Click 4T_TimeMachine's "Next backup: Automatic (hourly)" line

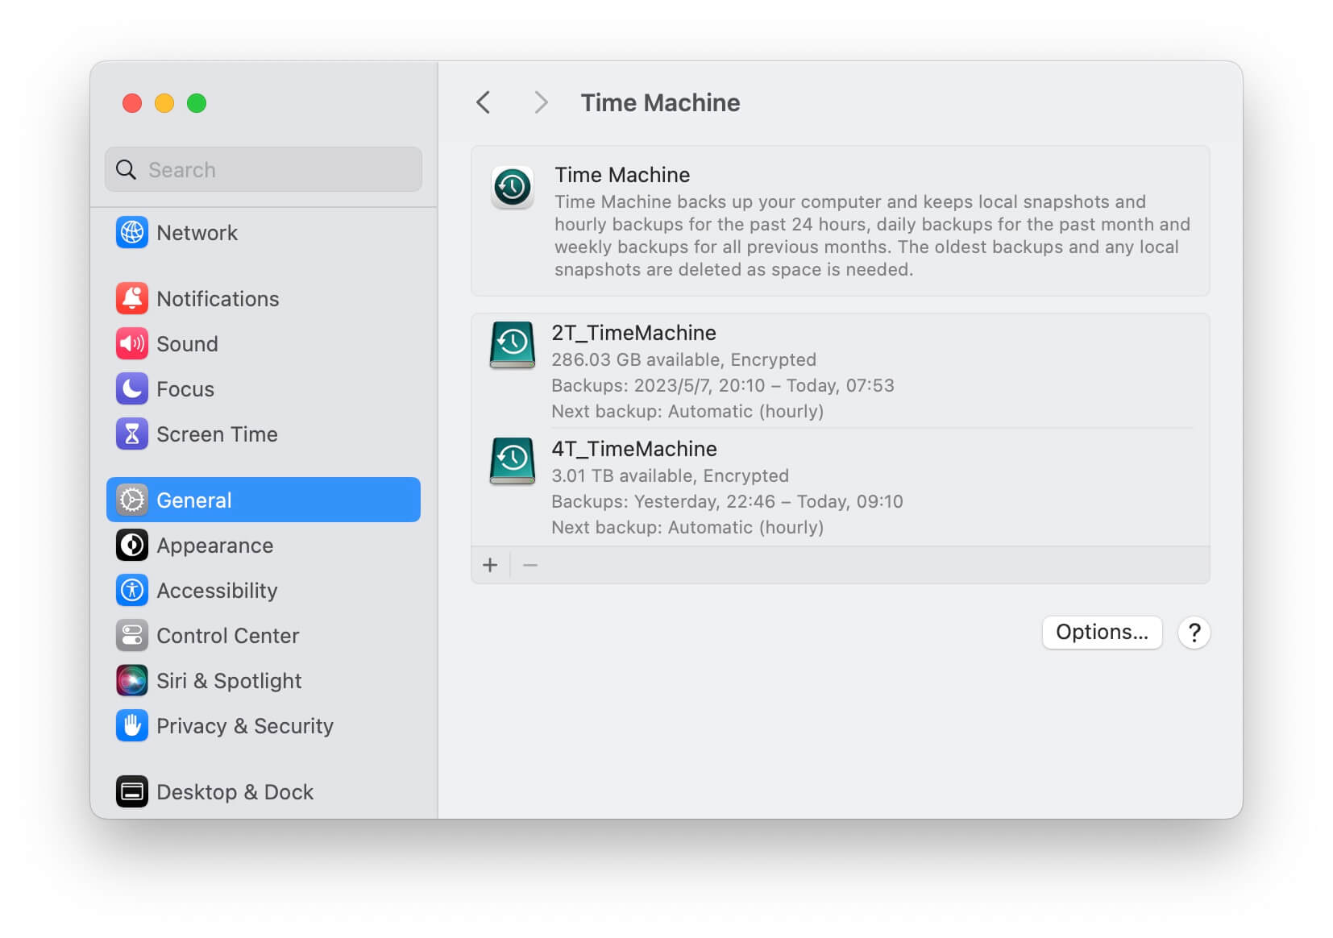pyautogui.click(x=687, y=528)
